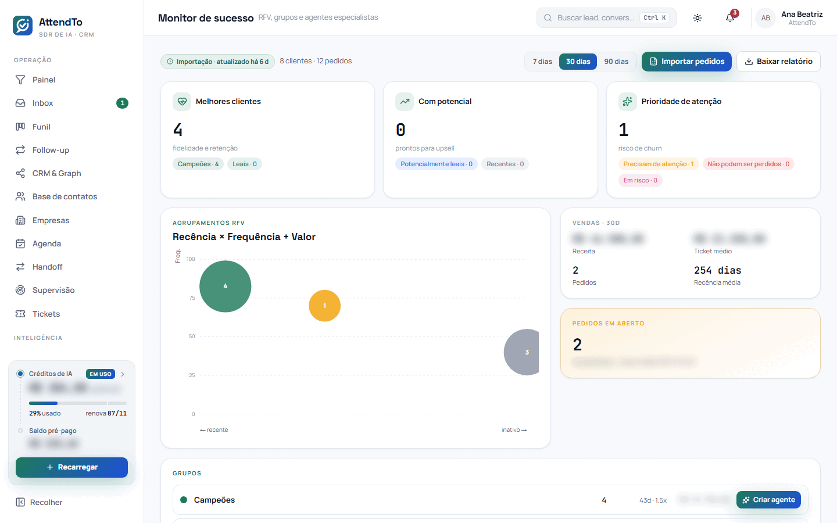Click the gray bubble labeled 3
This screenshot has width=837, height=523.
coord(523,352)
